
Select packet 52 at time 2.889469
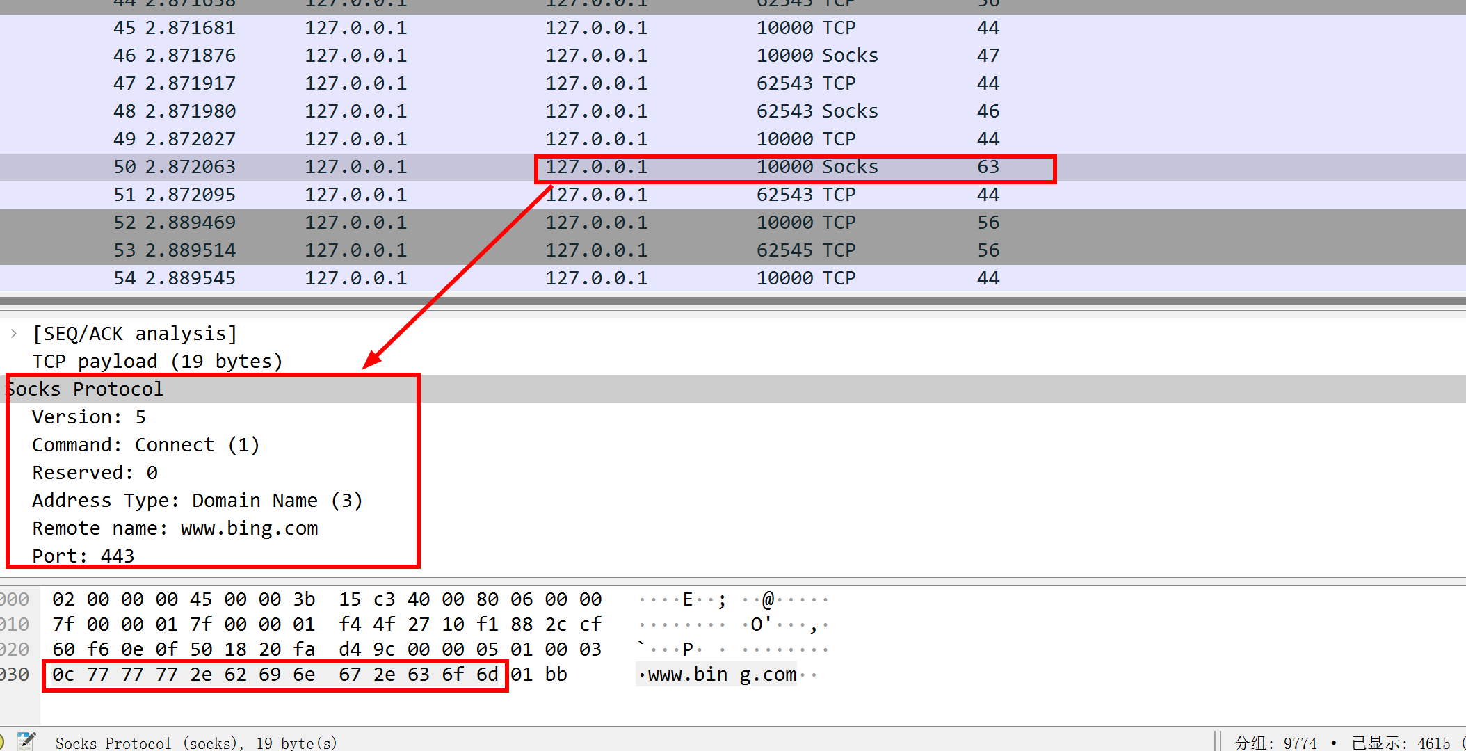[733, 223]
